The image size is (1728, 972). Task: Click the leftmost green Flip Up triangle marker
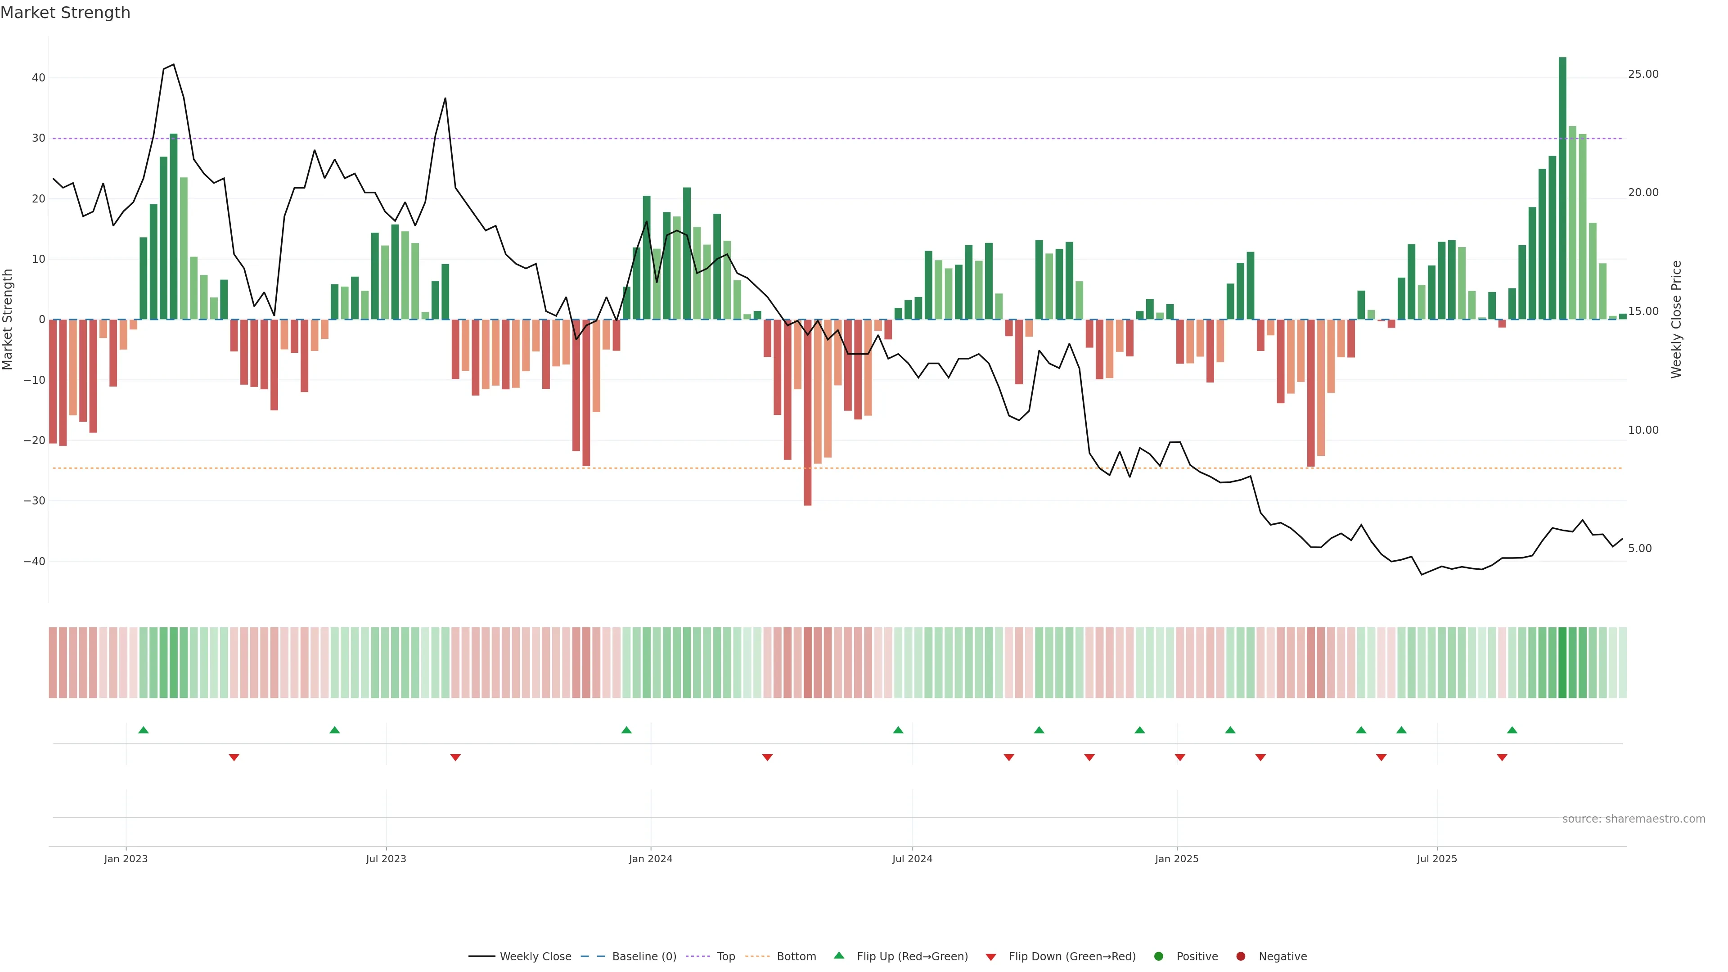(x=143, y=730)
